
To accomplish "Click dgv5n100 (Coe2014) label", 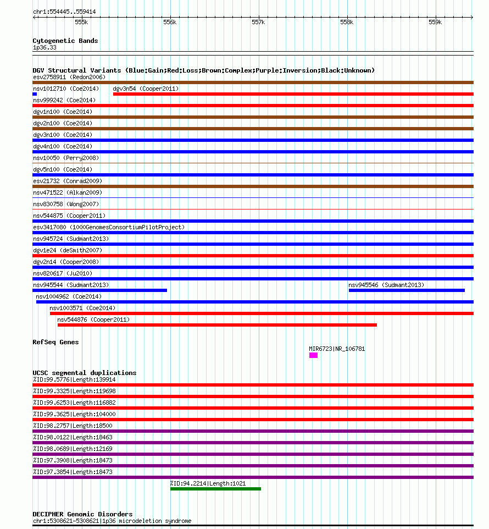I will point(63,169).
